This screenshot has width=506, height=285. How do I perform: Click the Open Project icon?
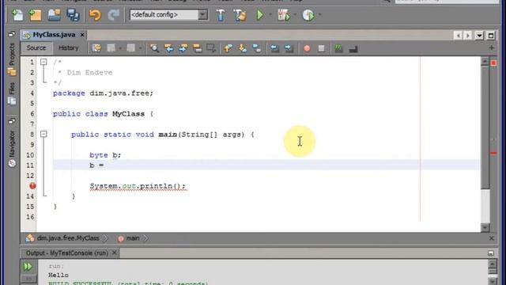point(55,15)
